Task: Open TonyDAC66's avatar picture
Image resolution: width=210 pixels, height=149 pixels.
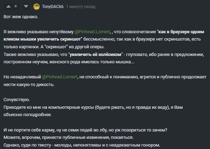Action: point(36,7)
